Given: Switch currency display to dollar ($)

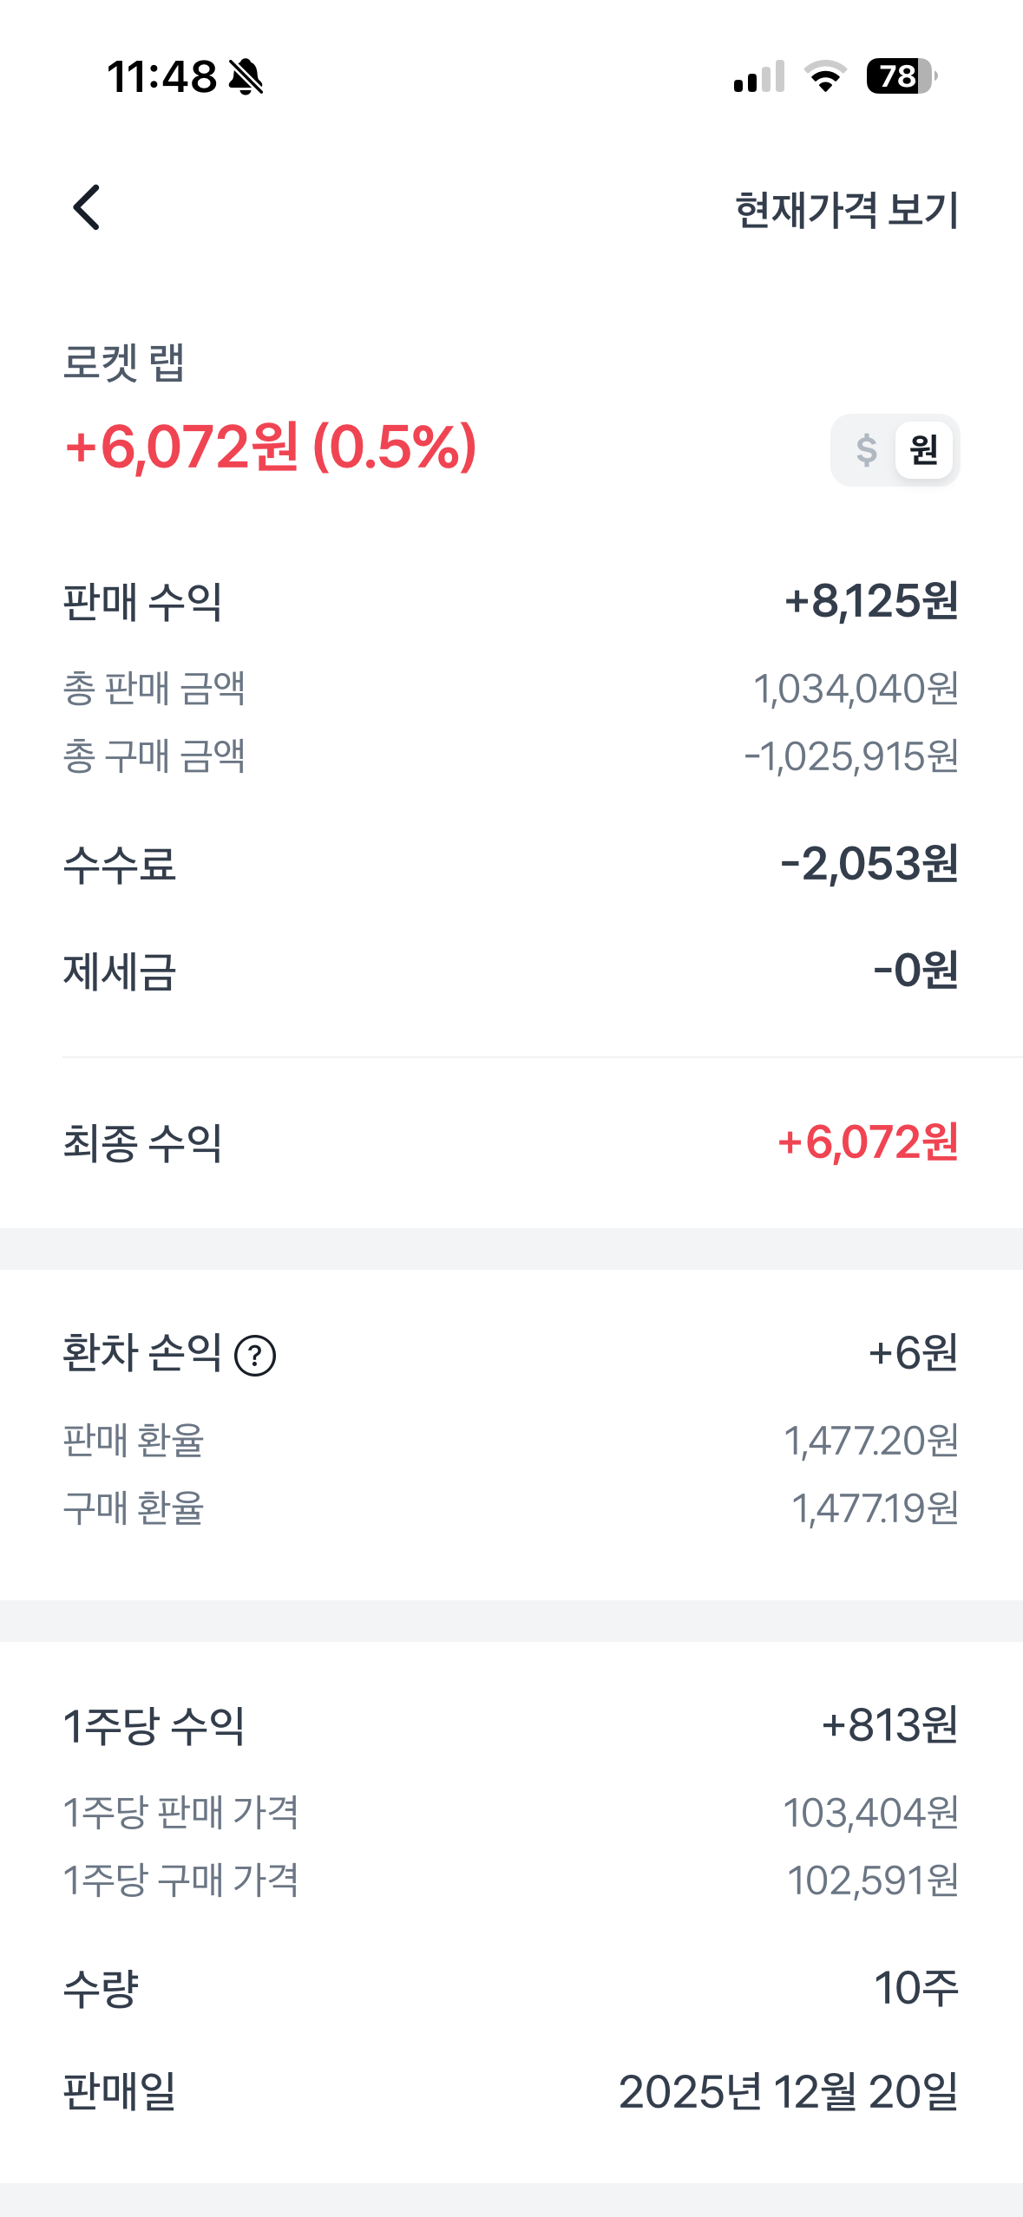Looking at the screenshot, I should pyautogui.click(x=866, y=450).
